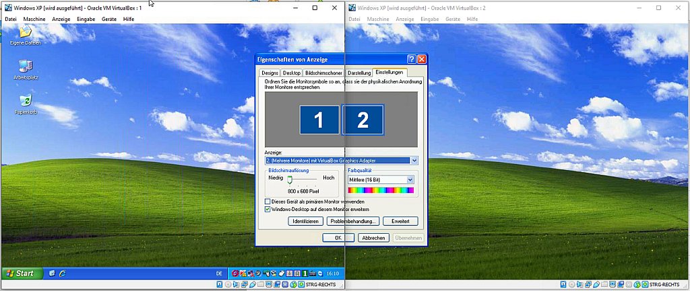Expand the Anzeige monitor dropdown
The height and width of the screenshot is (291, 690).
[x=414, y=161]
